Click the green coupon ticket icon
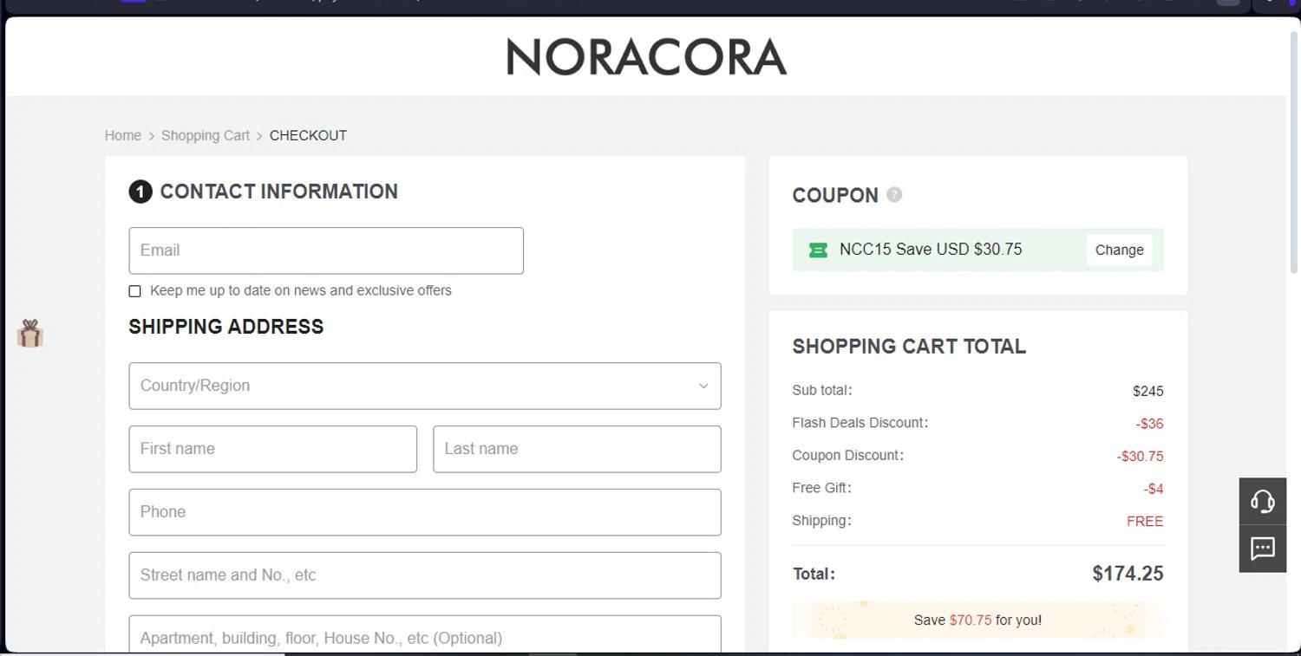 [x=818, y=250]
